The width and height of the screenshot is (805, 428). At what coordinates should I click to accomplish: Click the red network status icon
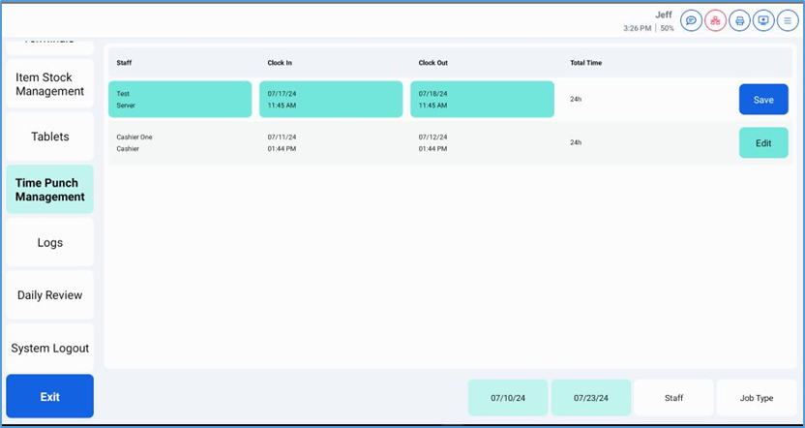(715, 20)
